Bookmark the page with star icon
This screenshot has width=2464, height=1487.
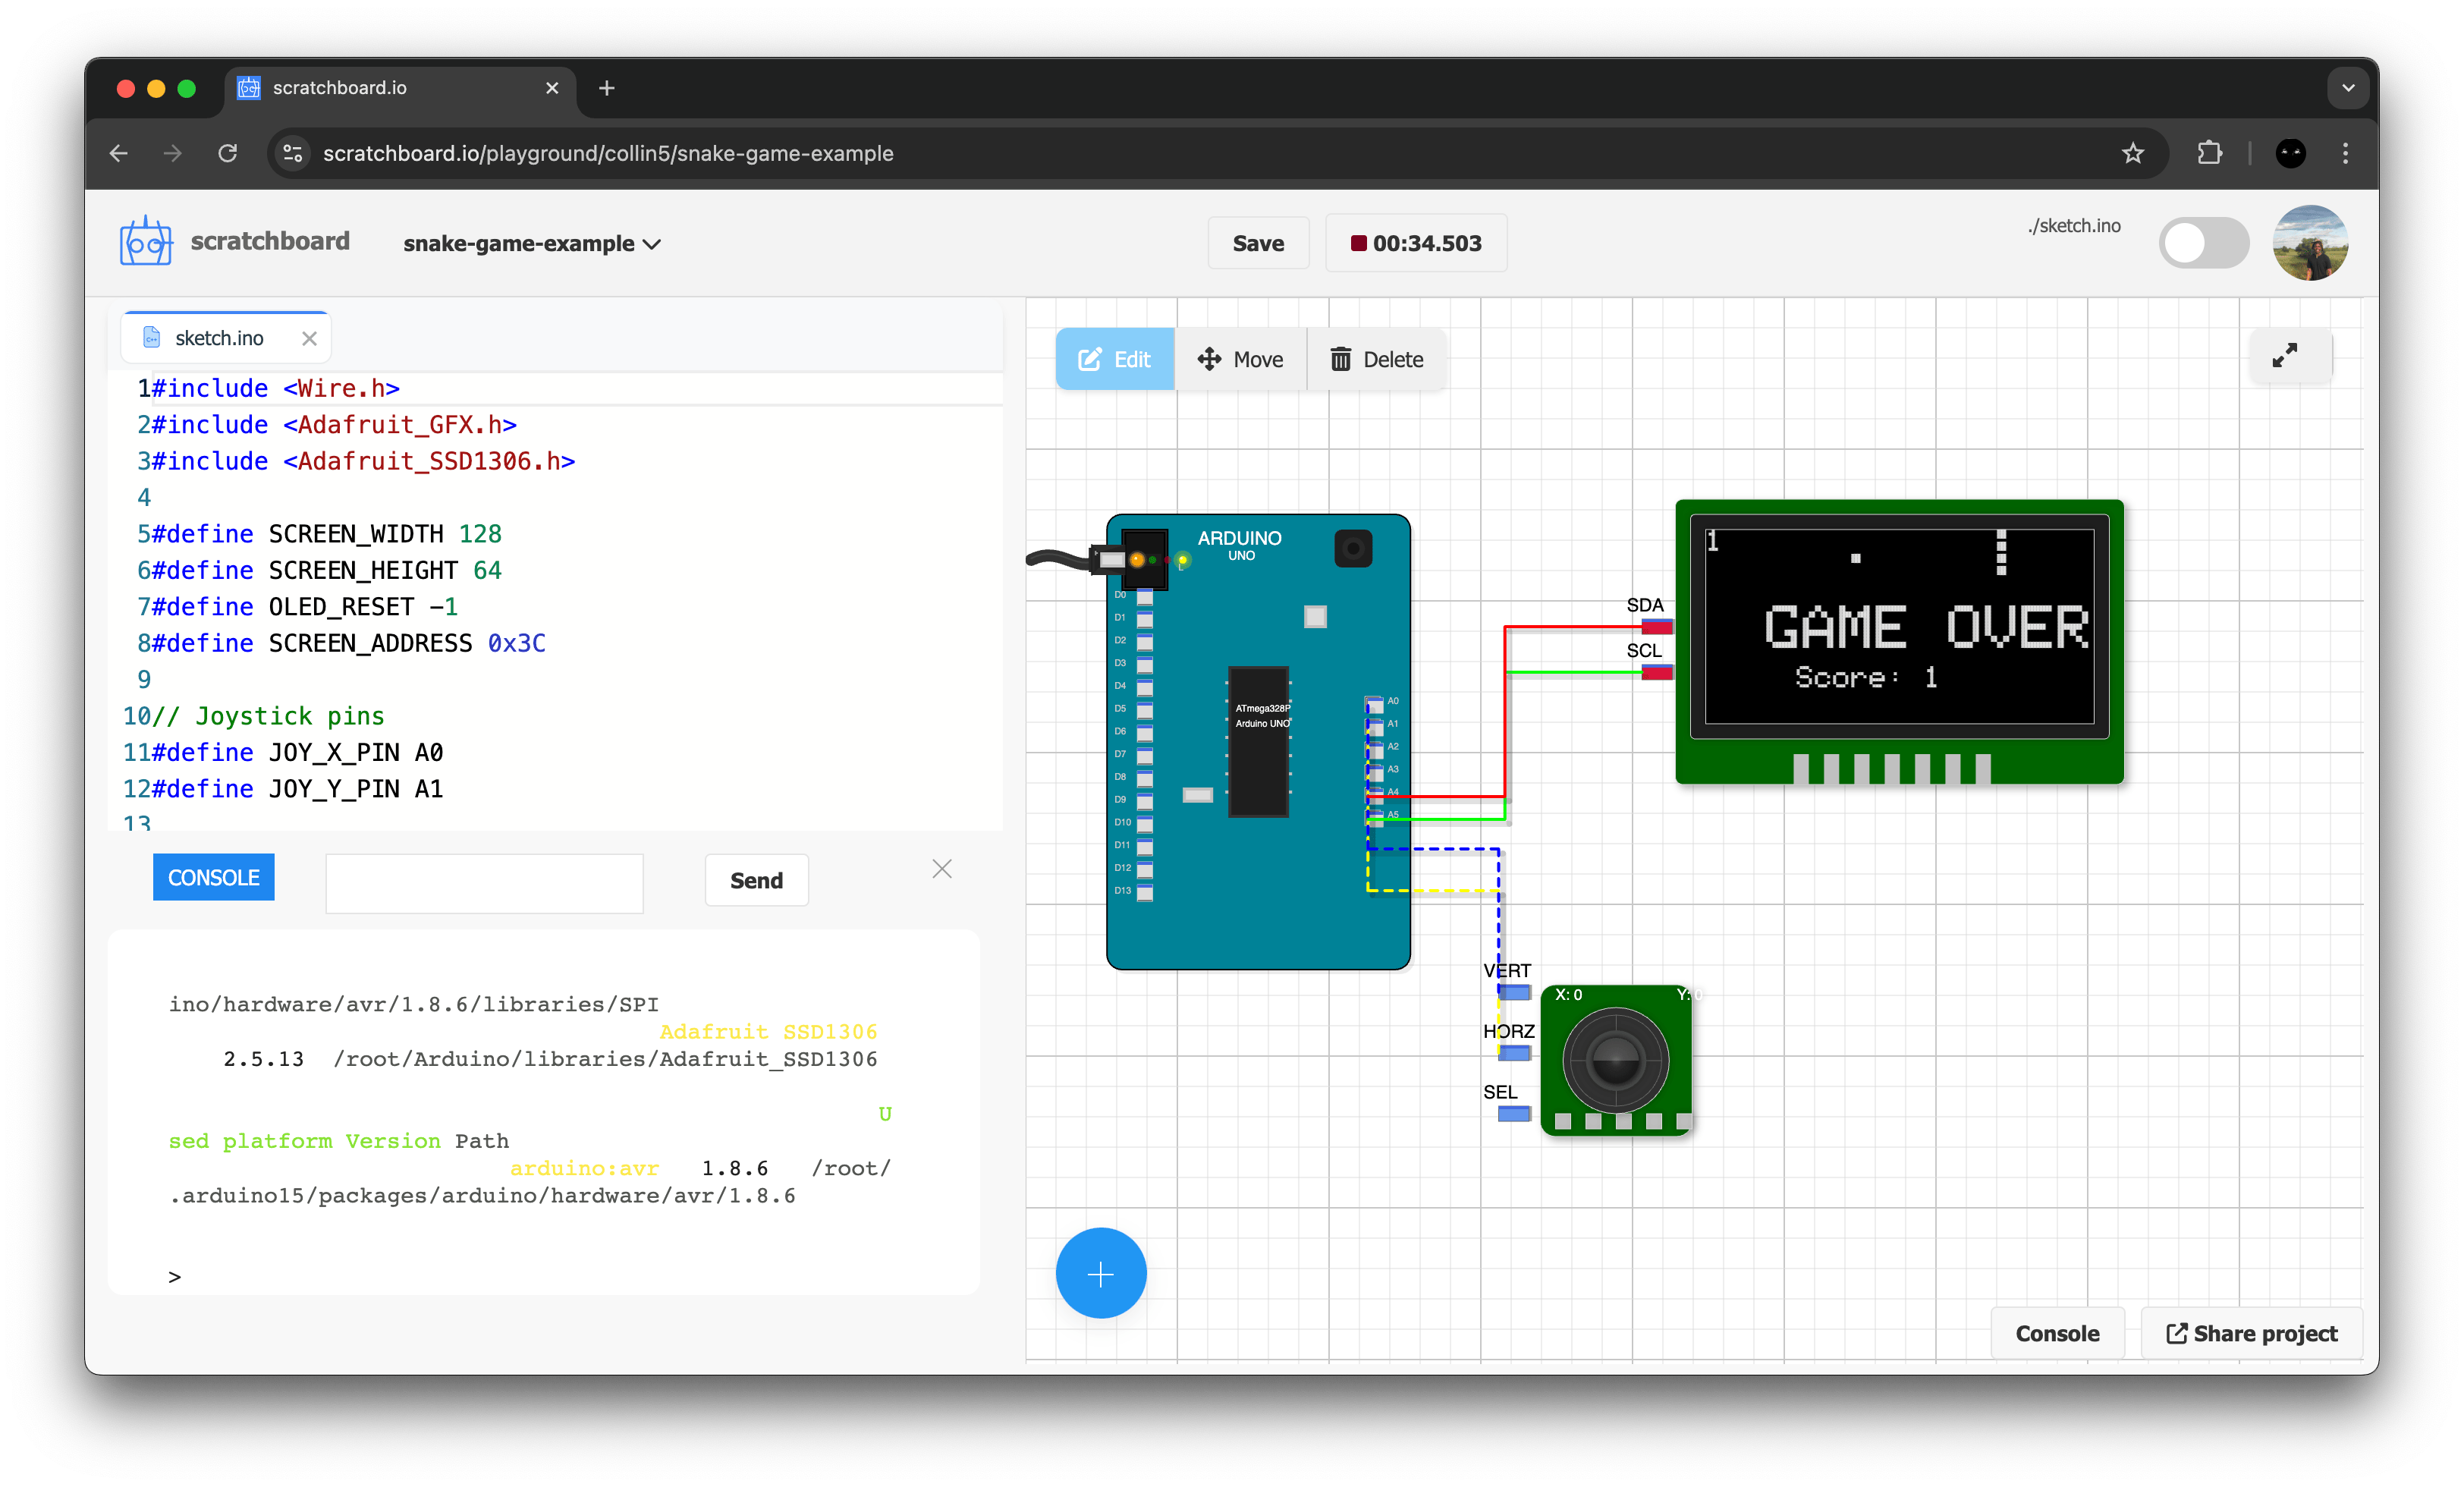[2132, 153]
